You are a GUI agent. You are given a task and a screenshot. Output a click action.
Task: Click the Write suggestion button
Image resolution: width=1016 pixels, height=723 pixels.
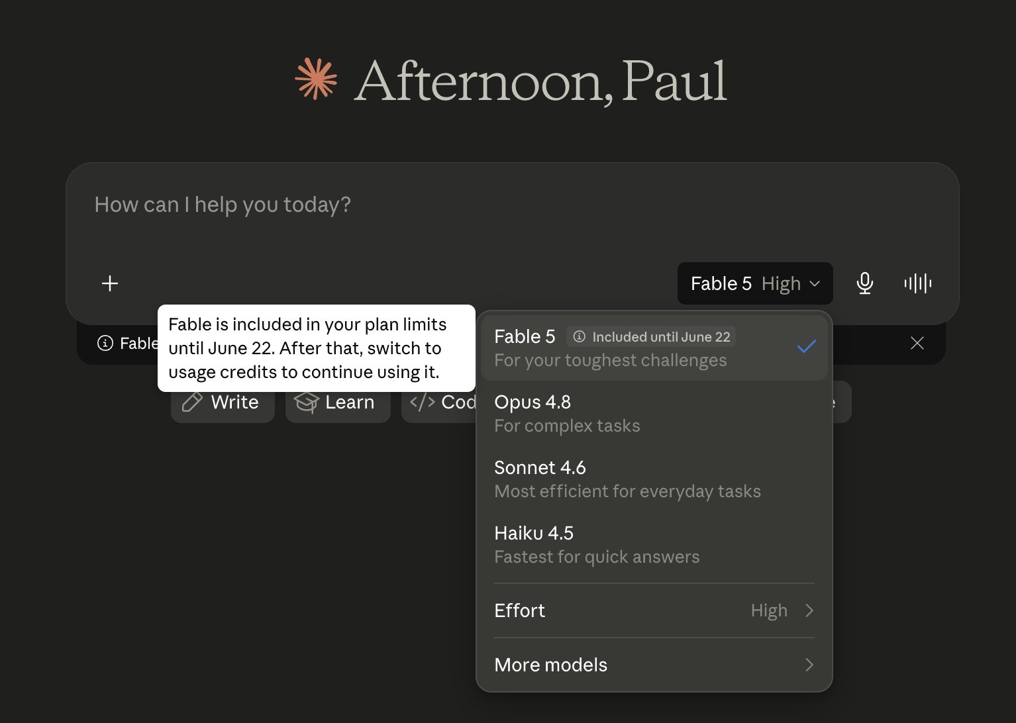[x=223, y=402]
